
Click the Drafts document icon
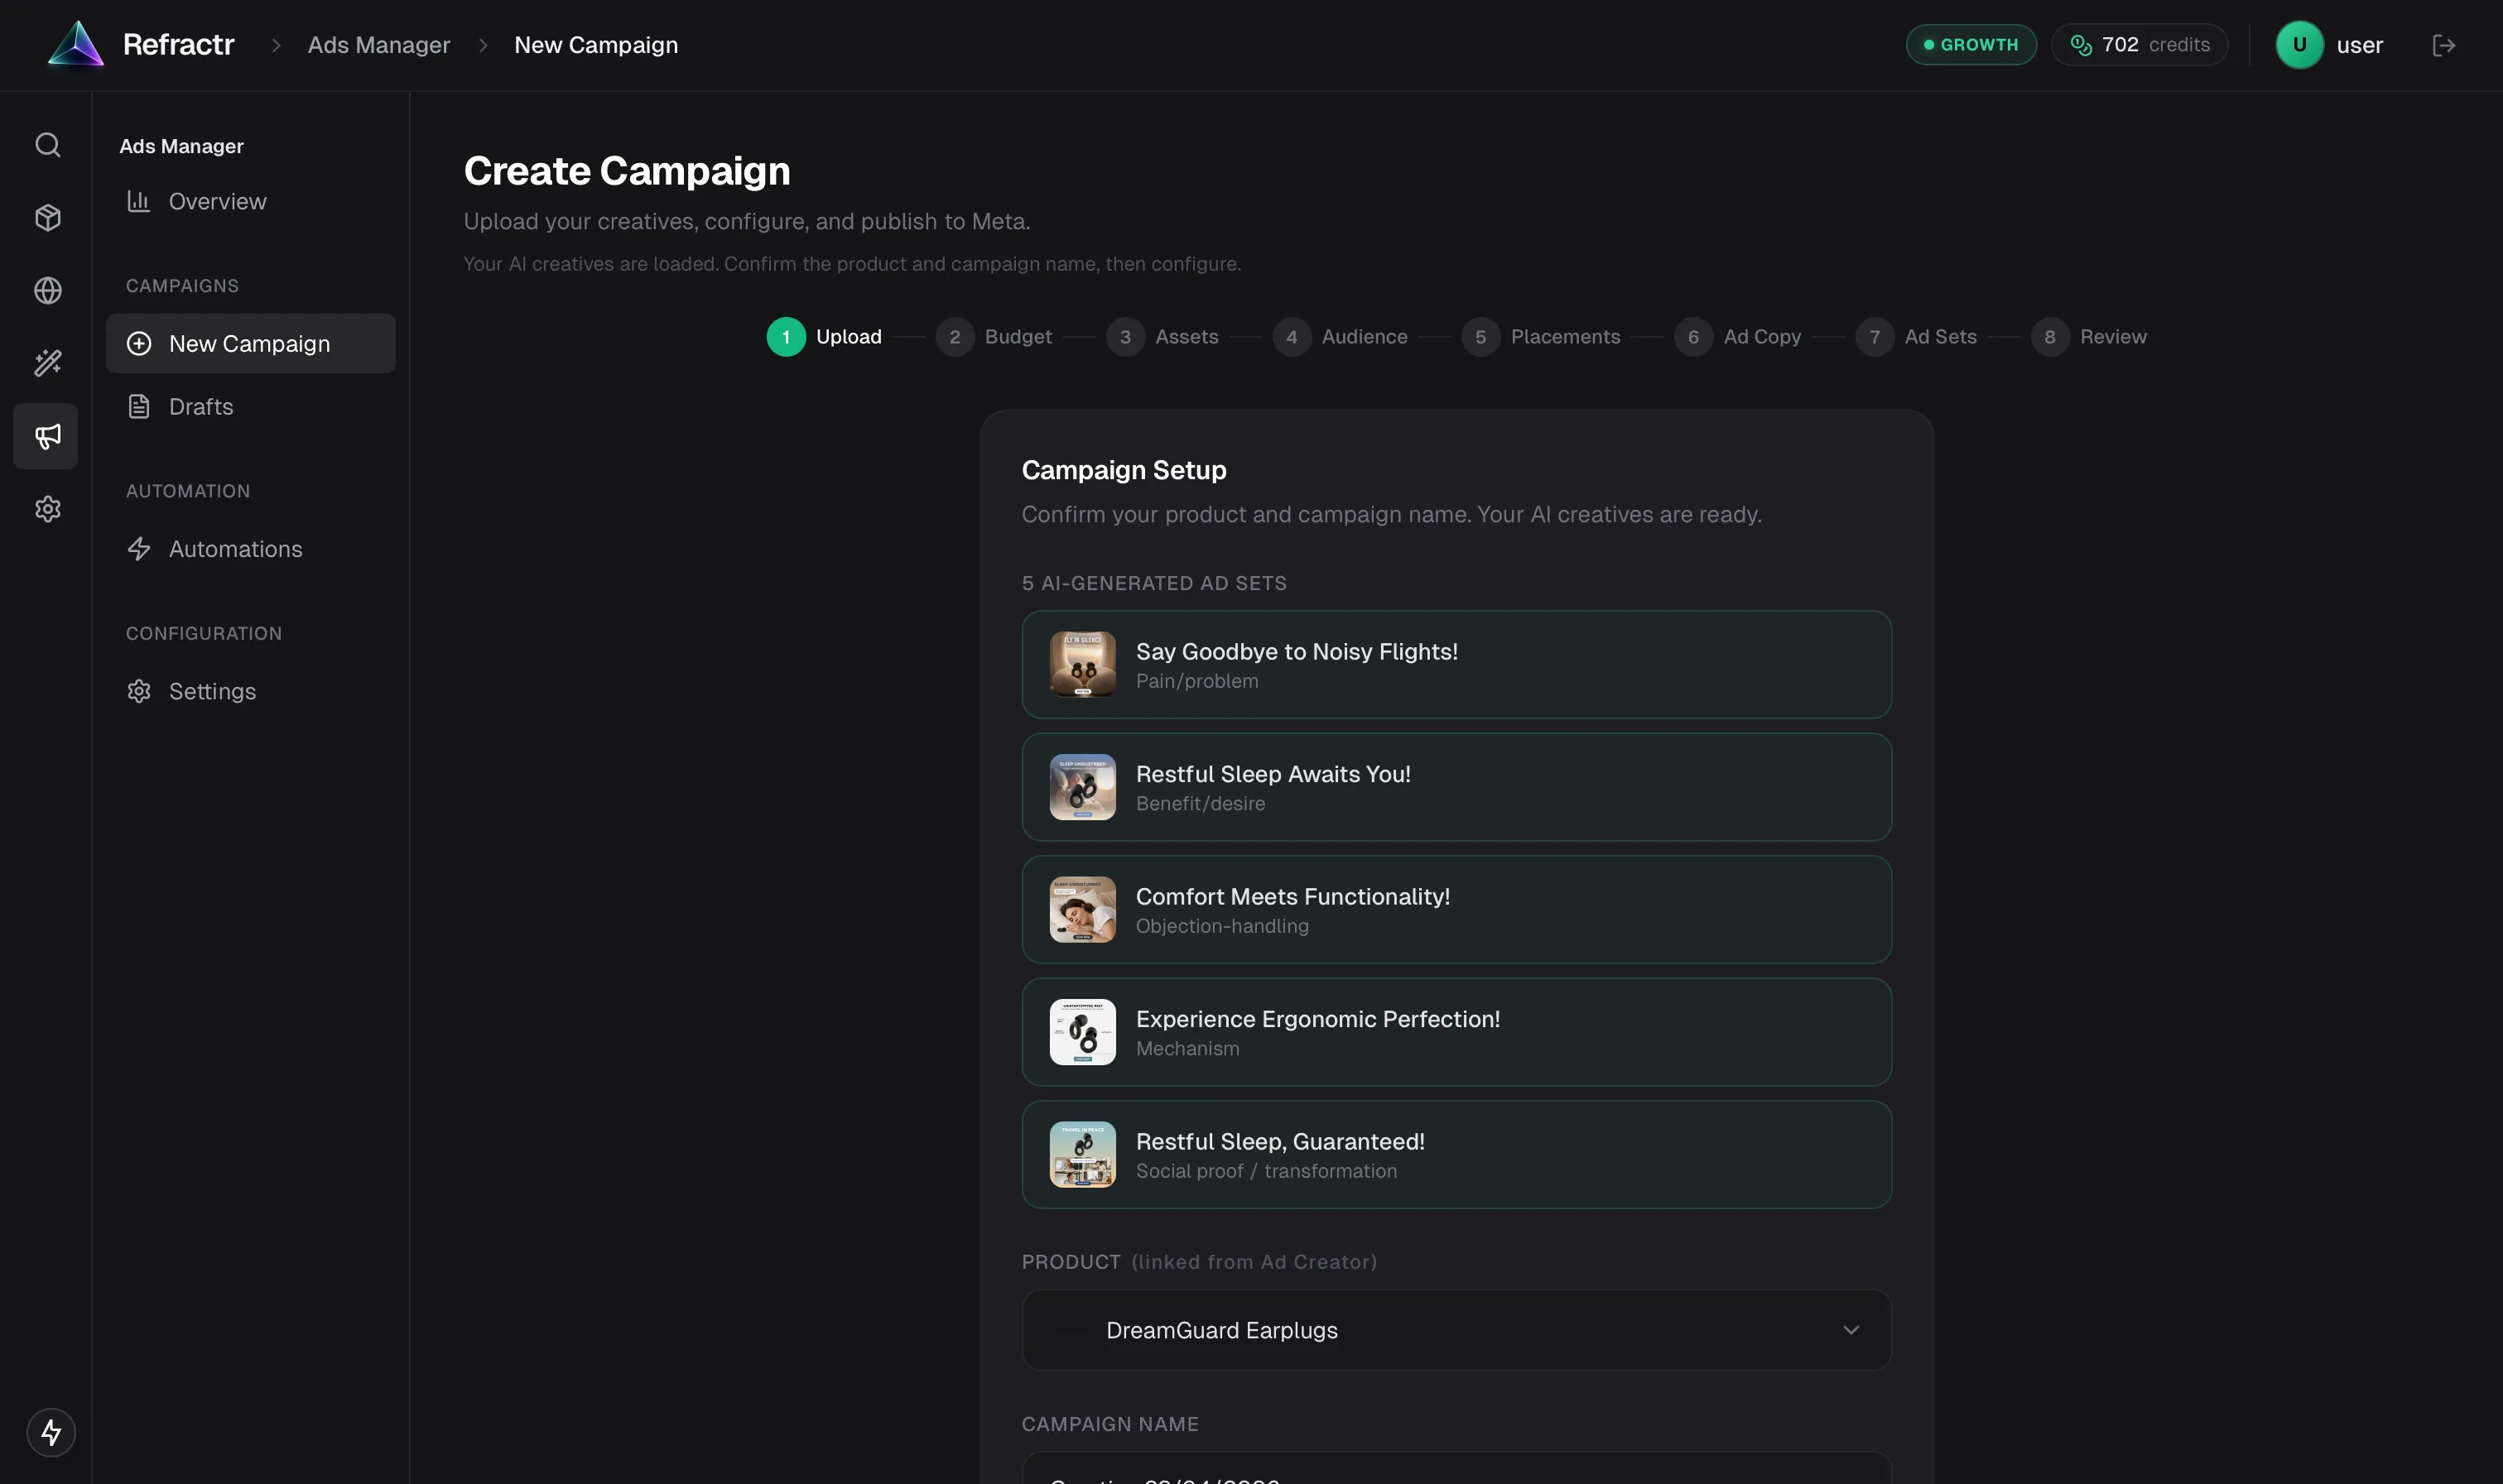tap(139, 406)
